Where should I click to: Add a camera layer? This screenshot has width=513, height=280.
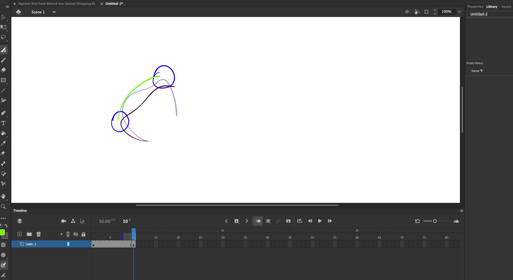[x=64, y=221]
